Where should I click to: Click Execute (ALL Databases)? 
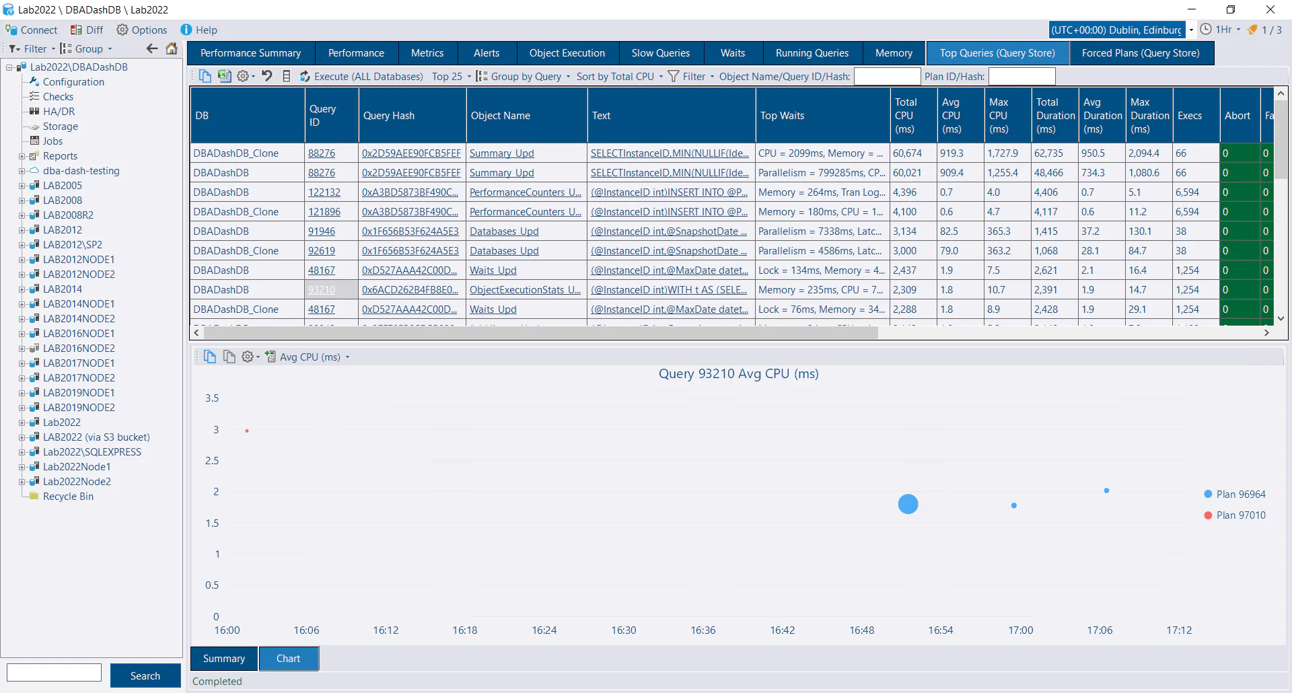pos(361,77)
